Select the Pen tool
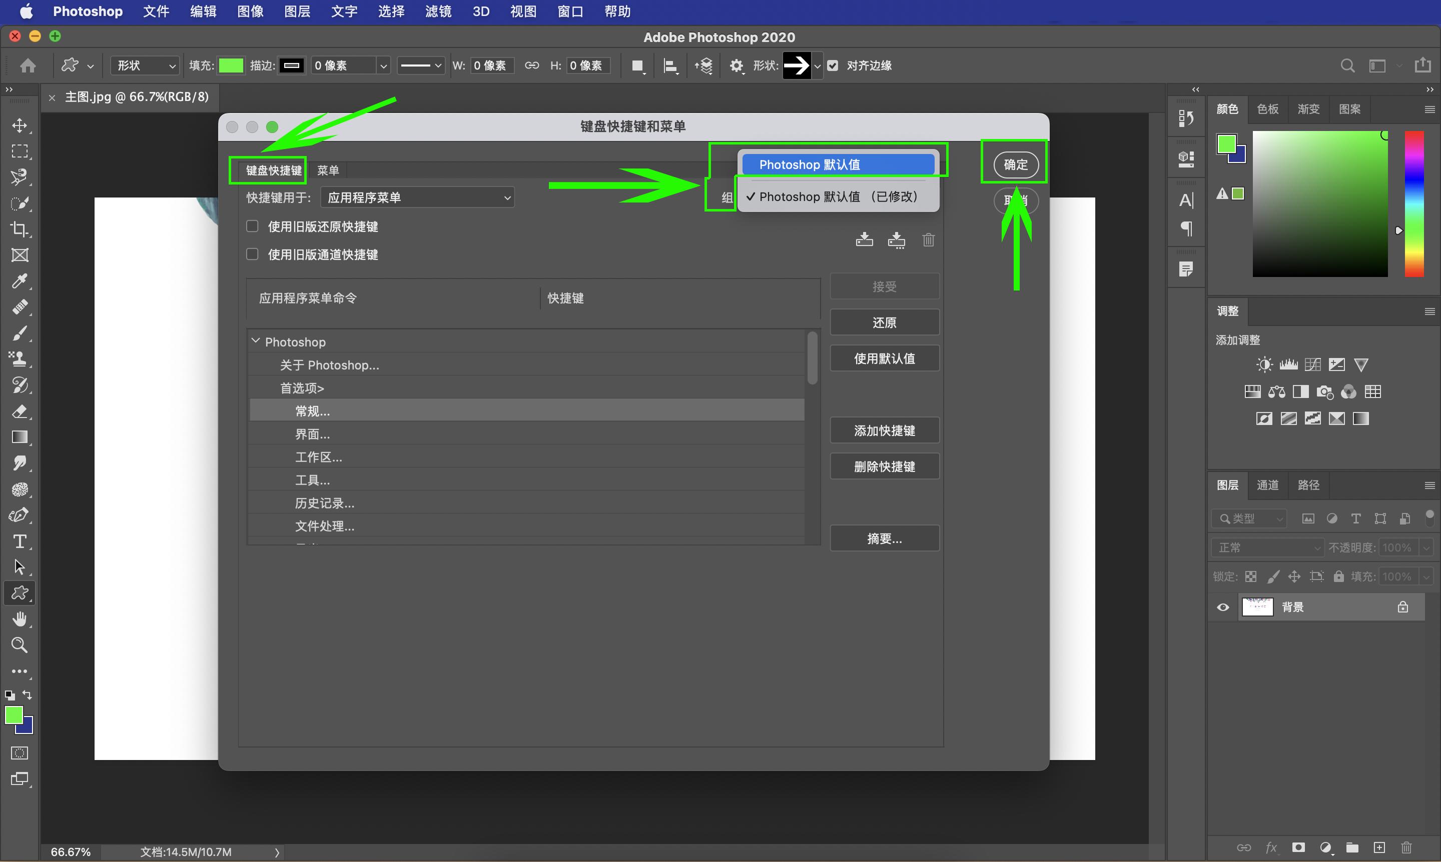This screenshot has height=862, width=1441. pos(20,515)
